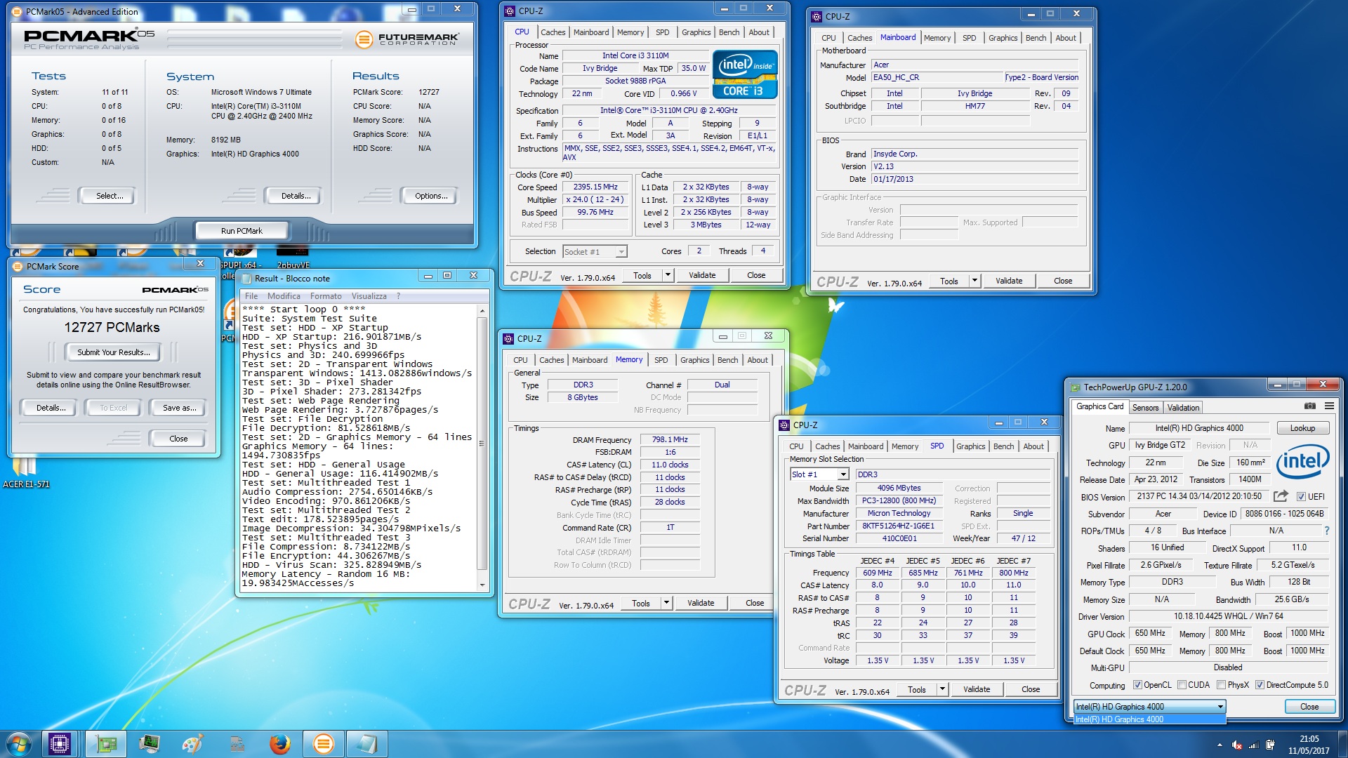Image resolution: width=1348 pixels, height=758 pixels.
Task: Open the Paint palette taskbar icon
Action: 192,744
